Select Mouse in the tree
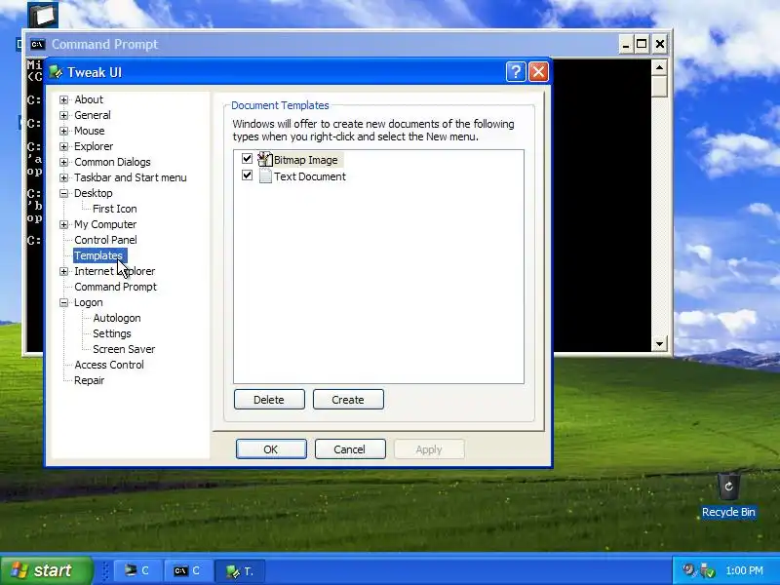This screenshot has width=780, height=585. [x=89, y=131]
